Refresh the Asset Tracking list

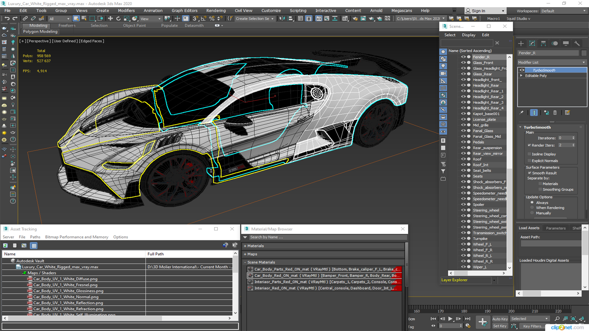(x=6, y=245)
